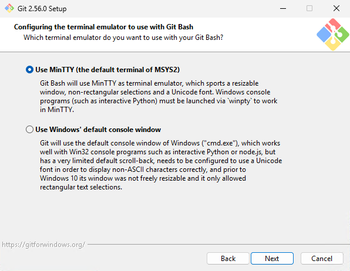350x271 pixels.
Task: Click the separator line beside the gitforwindows URL
Action: (218, 245)
